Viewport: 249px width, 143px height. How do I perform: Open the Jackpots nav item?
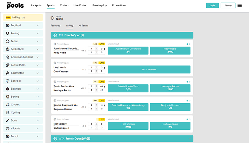click(36, 5)
